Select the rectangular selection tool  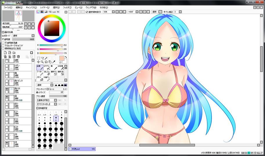(39, 58)
